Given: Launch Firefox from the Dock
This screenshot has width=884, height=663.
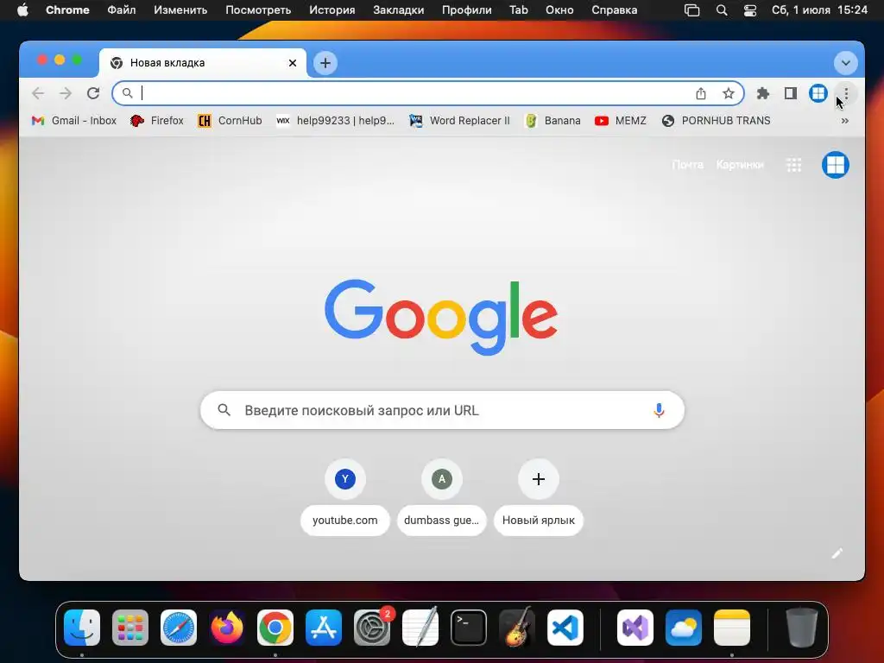Looking at the screenshot, I should [x=227, y=628].
